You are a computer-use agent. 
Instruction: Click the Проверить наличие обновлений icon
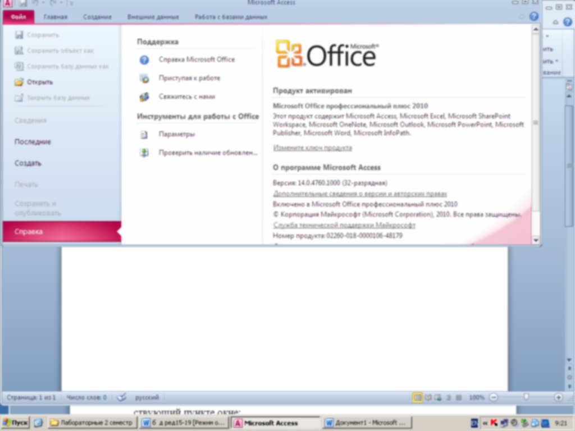(x=144, y=153)
